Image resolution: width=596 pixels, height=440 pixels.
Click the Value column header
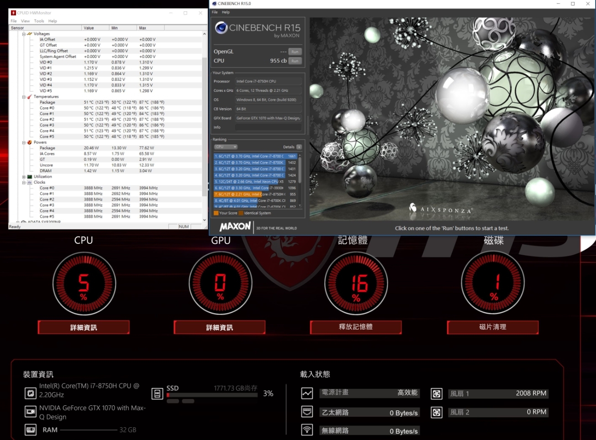95,28
